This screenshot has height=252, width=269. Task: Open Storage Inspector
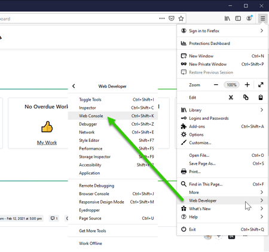pyautogui.click(x=113, y=157)
